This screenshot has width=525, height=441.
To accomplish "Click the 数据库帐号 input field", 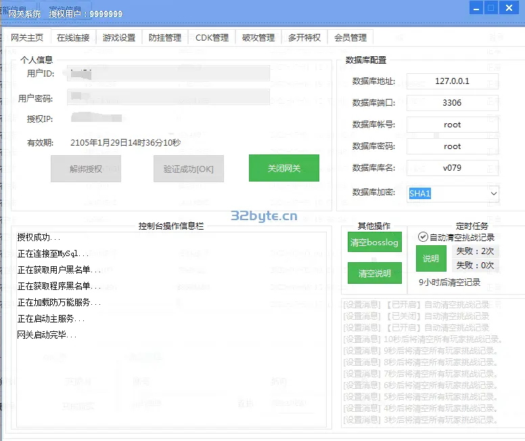I will (453, 125).
